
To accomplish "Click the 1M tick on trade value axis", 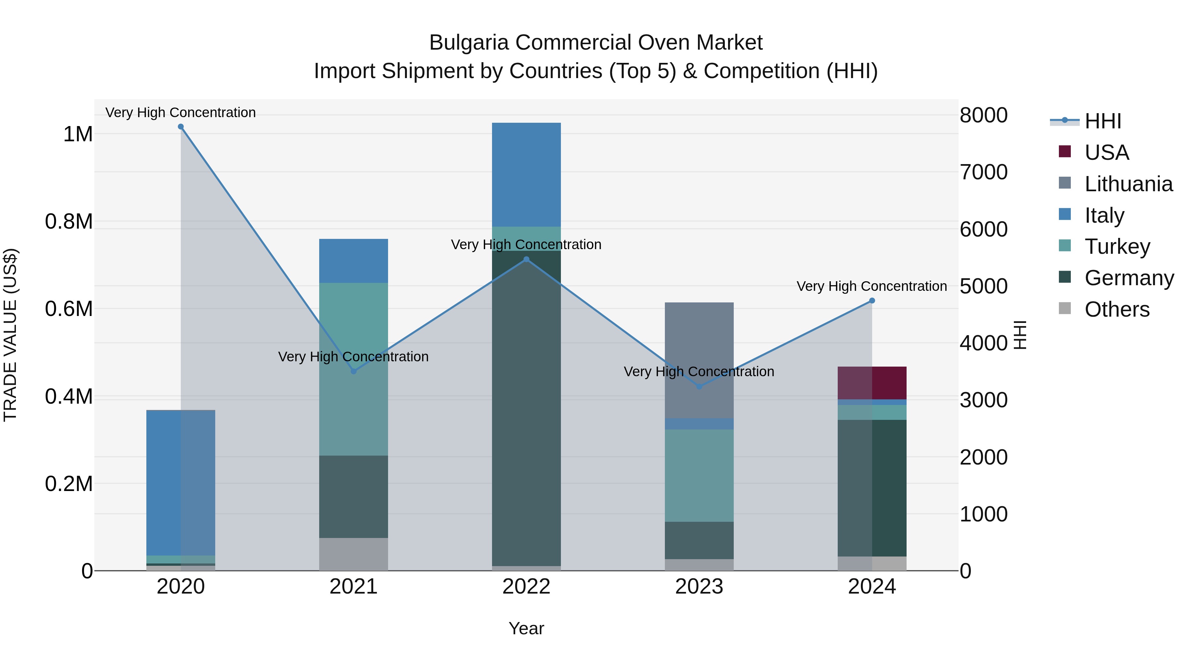I will click(78, 134).
